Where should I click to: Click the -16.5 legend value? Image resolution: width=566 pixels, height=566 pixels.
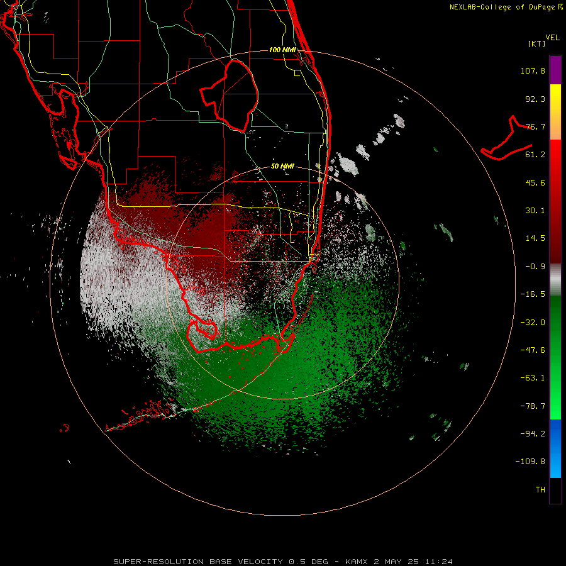[533, 294]
